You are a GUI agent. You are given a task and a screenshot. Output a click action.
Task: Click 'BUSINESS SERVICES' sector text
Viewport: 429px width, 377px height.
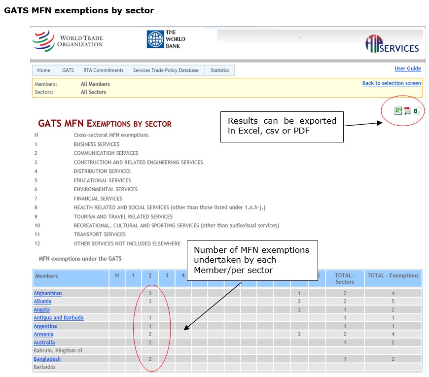tap(97, 144)
